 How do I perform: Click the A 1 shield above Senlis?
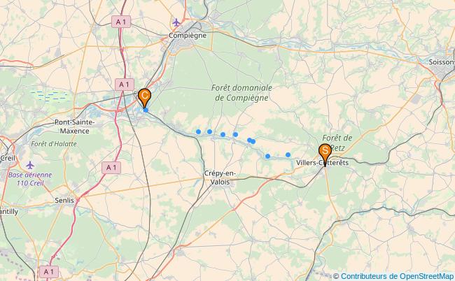pyautogui.click(x=111, y=168)
